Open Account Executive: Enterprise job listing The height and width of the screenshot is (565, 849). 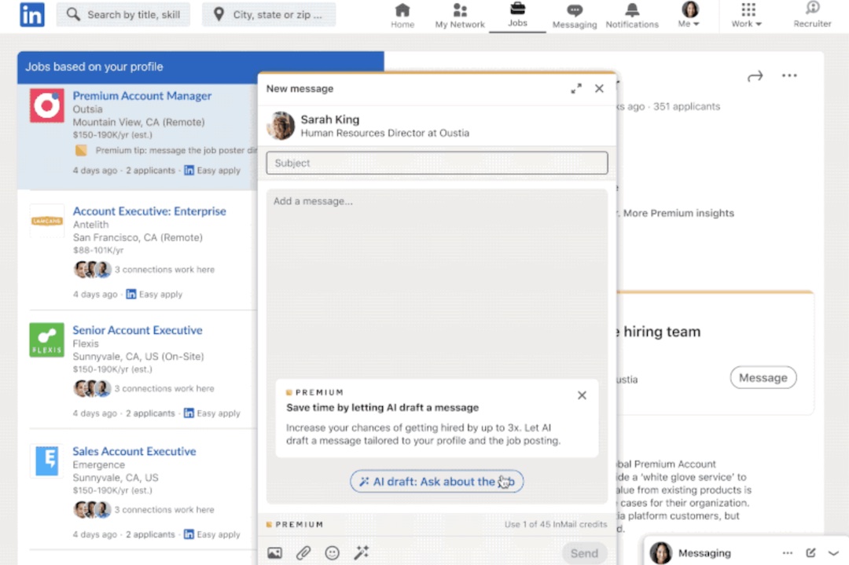click(x=149, y=211)
